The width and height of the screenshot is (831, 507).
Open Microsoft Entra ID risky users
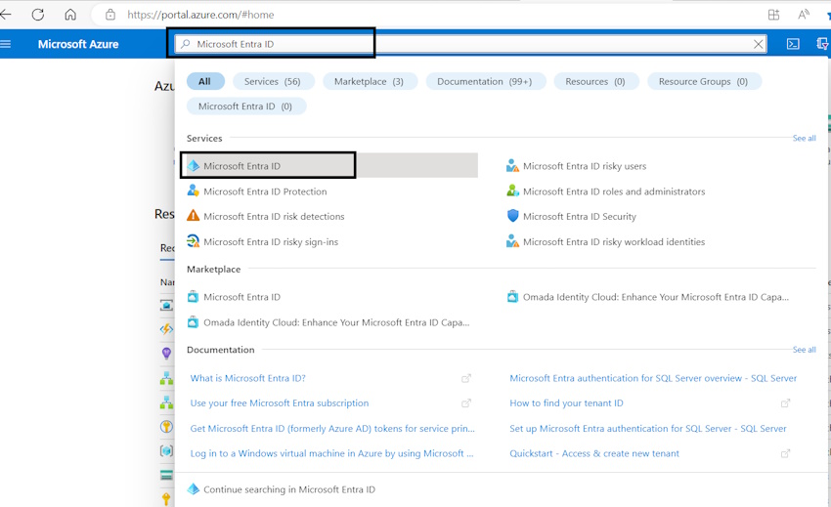[x=585, y=166]
